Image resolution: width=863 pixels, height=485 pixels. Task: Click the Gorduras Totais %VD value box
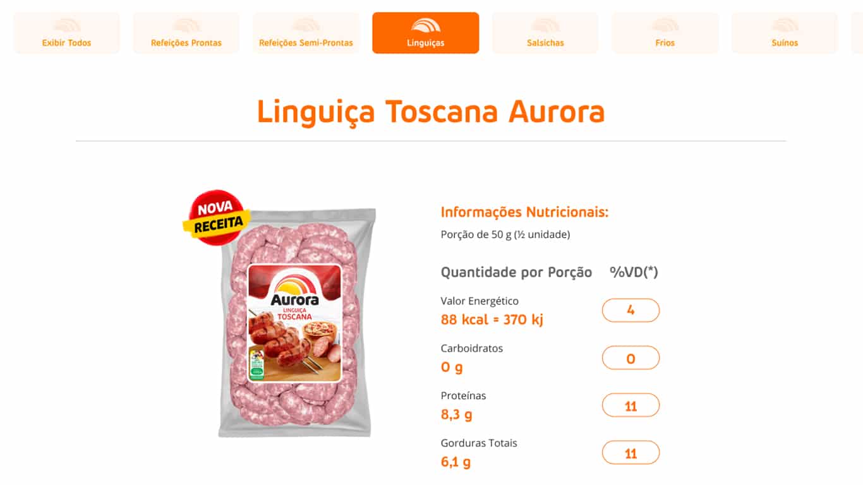coord(631,453)
